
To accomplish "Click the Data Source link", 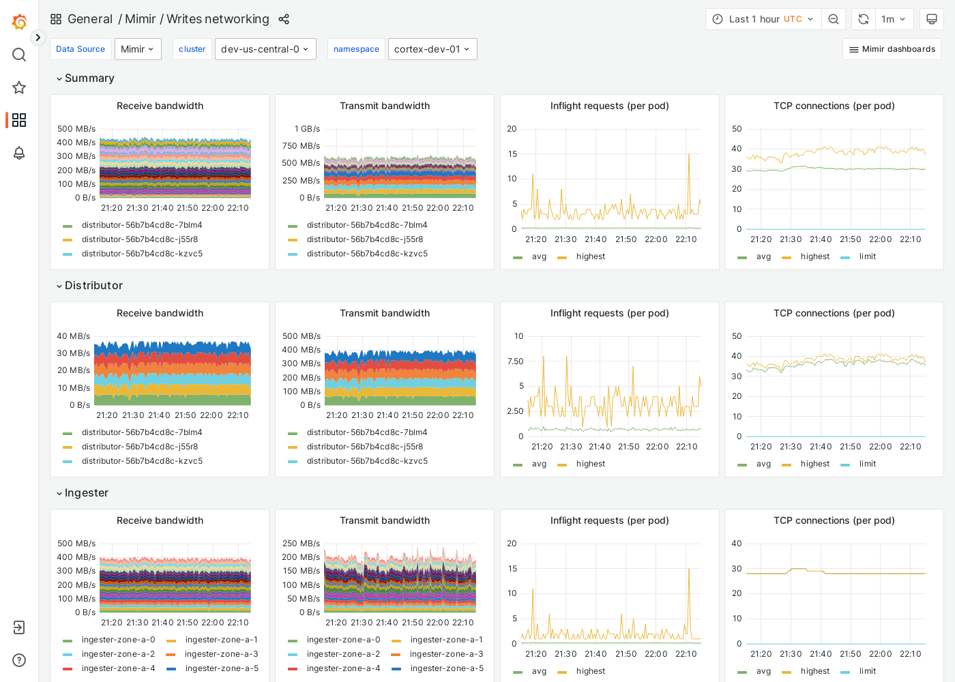I will [80, 48].
